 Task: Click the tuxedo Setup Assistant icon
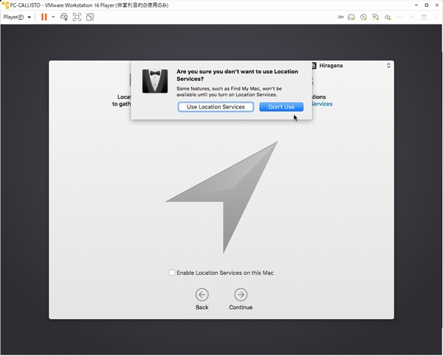click(155, 81)
